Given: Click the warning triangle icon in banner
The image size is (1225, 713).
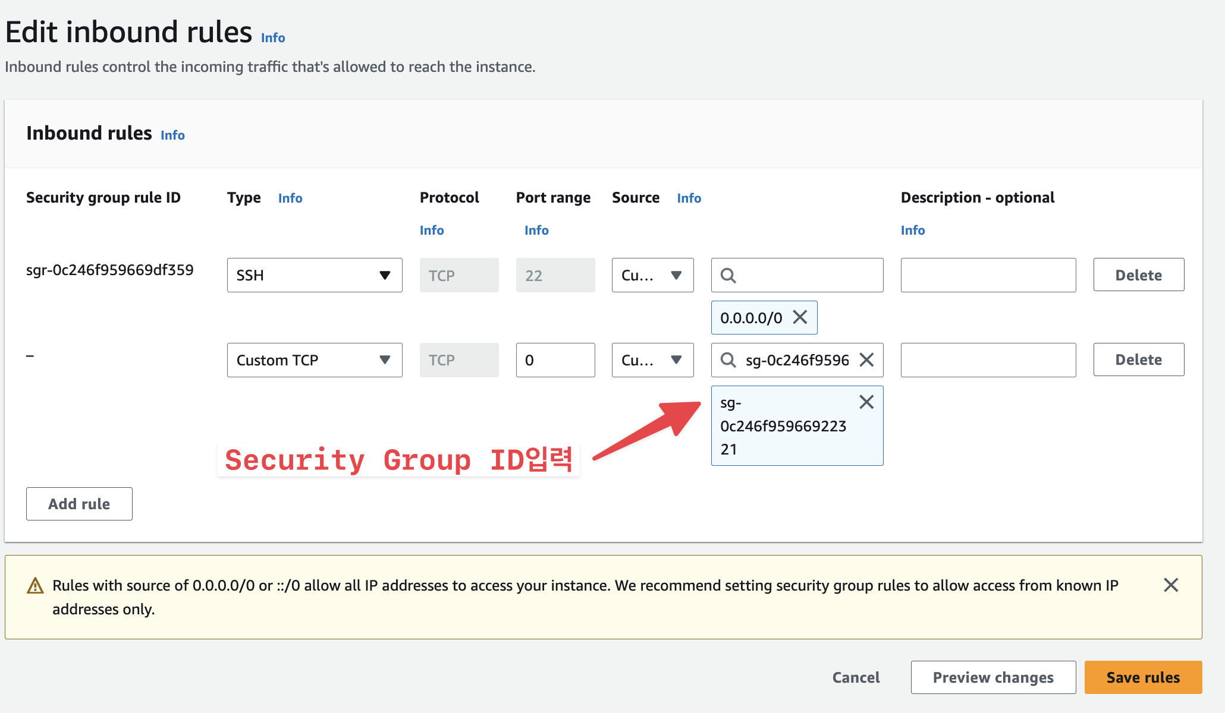Looking at the screenshot, I should pos(36,586).
